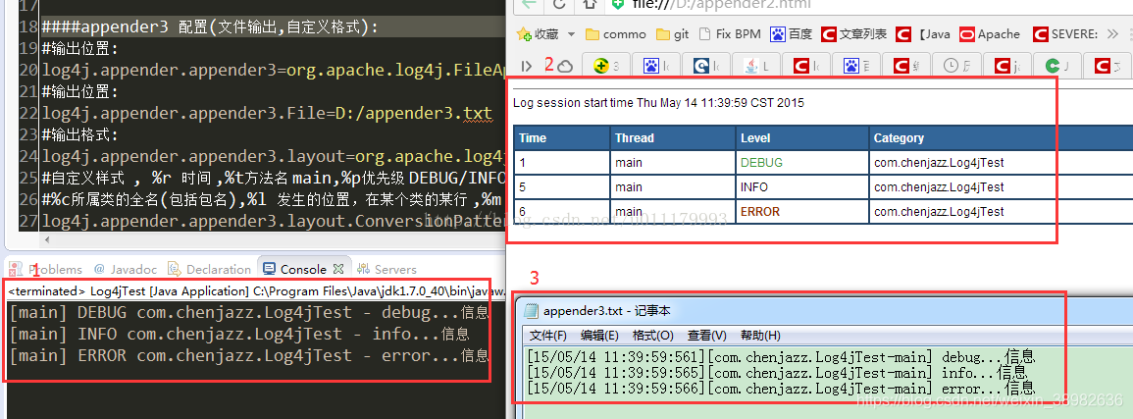This screenshot has width=1133, height=419.
Task: Open the Apache bookmark
Action: coord(990,34)
